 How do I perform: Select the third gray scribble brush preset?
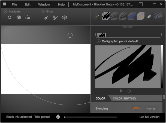(114, 16)
